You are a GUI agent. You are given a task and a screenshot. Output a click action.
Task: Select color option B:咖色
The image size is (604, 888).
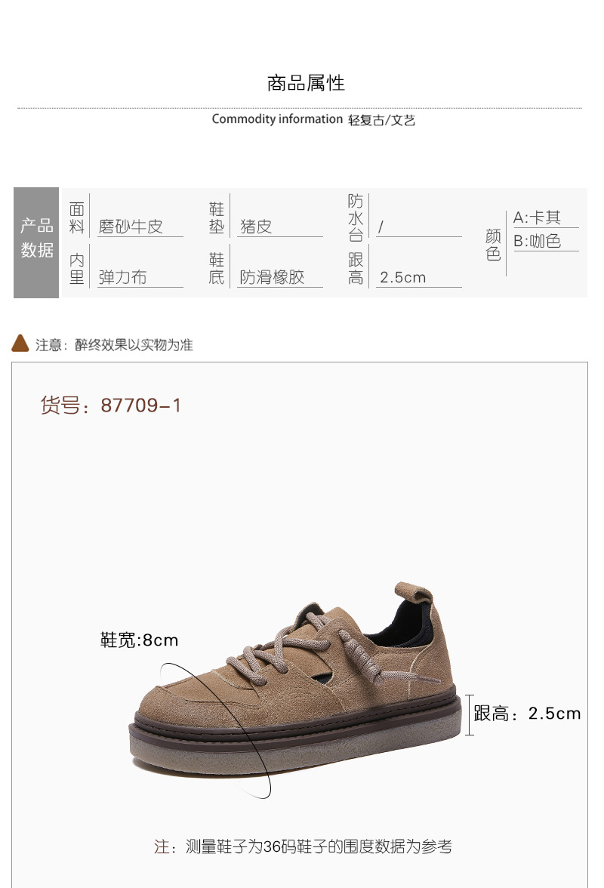537,241
